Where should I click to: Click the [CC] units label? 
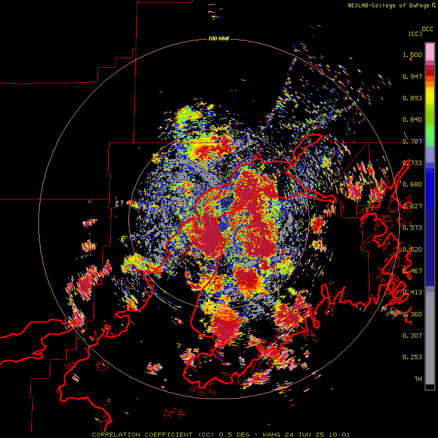tap(415, 34)
